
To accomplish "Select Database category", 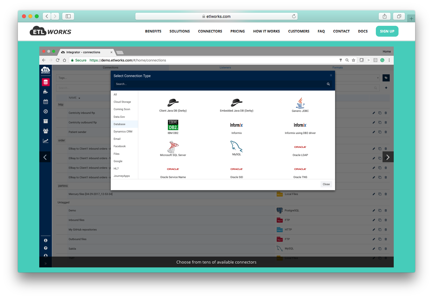I will click(125, 124).
